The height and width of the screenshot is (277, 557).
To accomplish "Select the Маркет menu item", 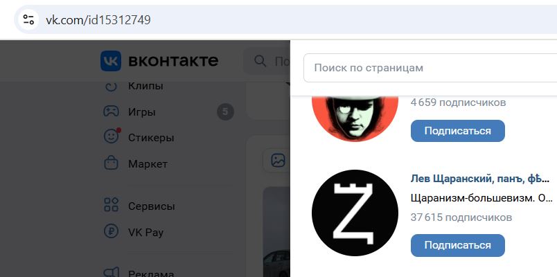I will click(x=148, y=164).
